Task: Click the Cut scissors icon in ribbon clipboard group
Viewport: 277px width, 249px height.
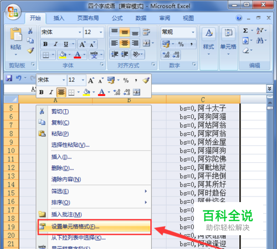Action: pyautogui.click(x=30, y=31)
